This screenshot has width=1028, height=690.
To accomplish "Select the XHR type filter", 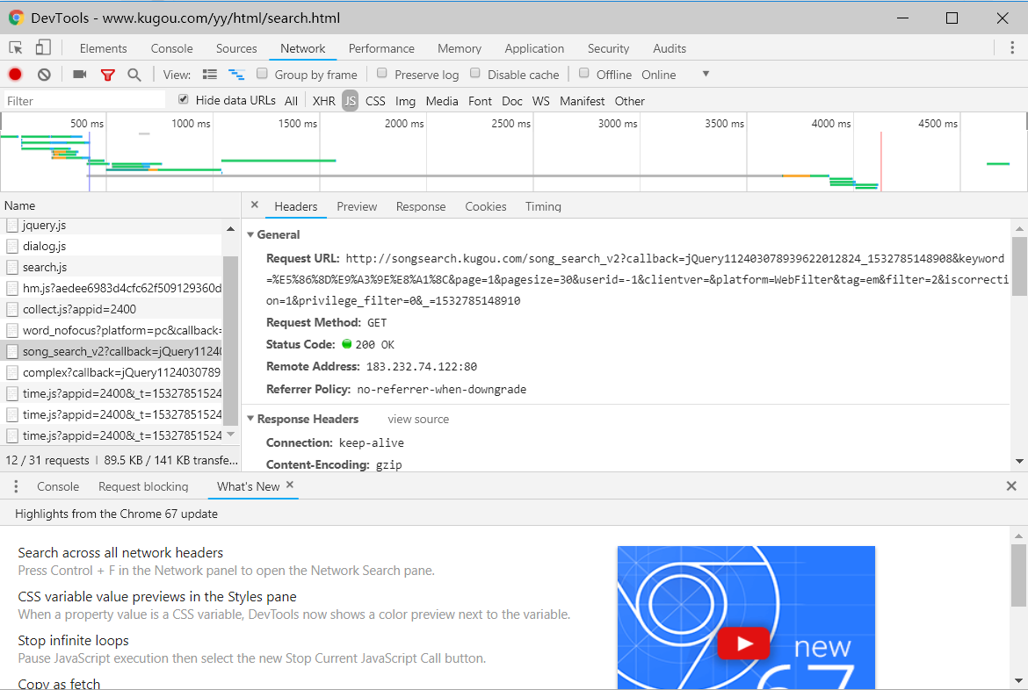I will coord(324,101).
